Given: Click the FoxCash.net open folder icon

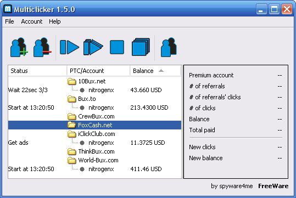Looking at the screenshot, I should pyautogui.click(x=72, y=125).
